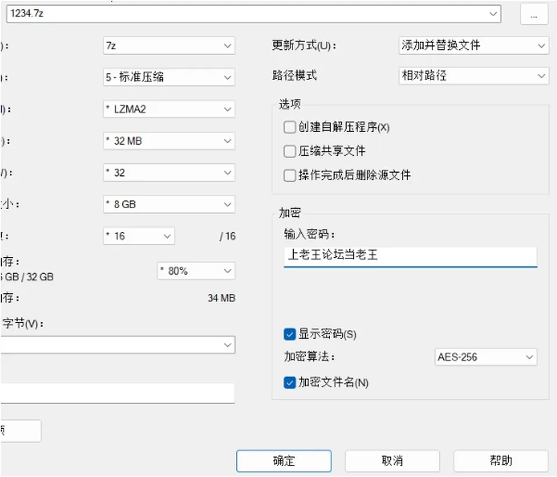Click the password input field
Viewport: 557px width, 477px height.
pos(410,256)
